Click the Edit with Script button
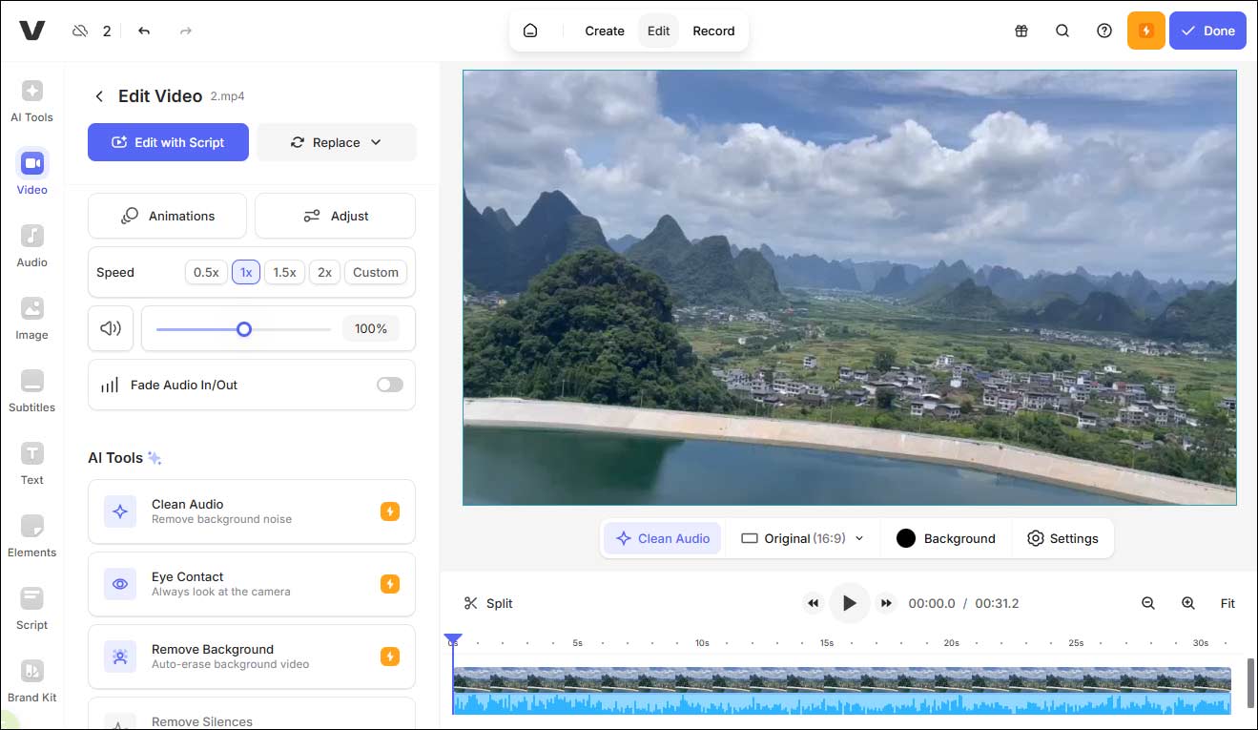1258x730 pixels. (168, 141)
